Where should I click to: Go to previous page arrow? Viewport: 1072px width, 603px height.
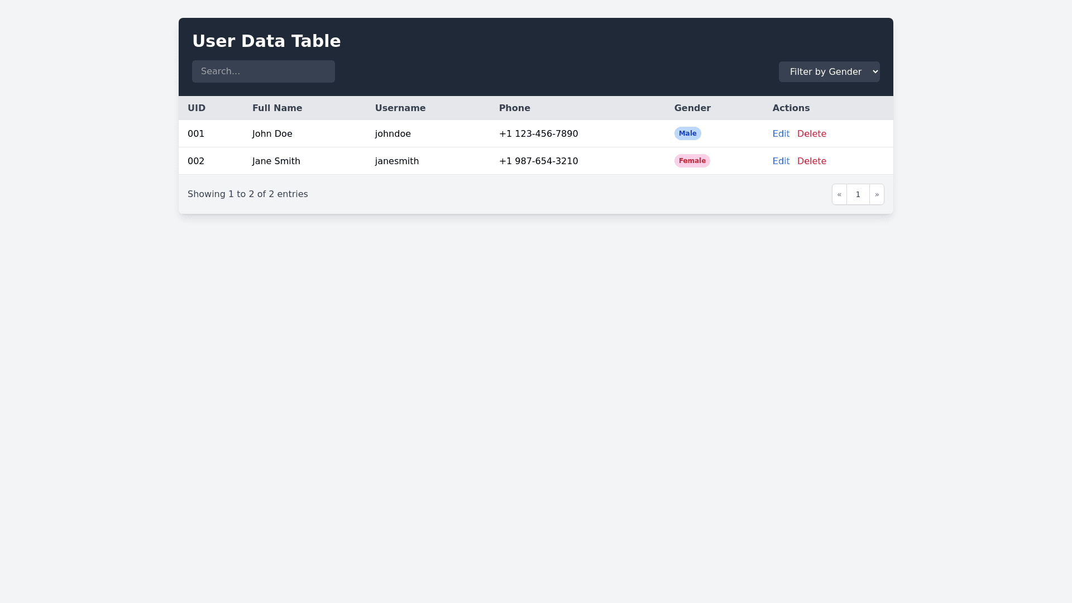point(839,194)
